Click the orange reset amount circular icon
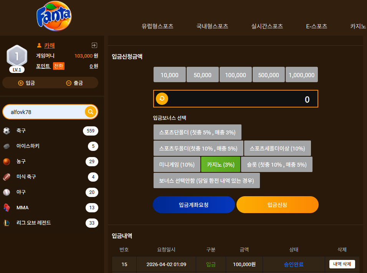Viewport: 367px width, 273px height. pos(162,99)
